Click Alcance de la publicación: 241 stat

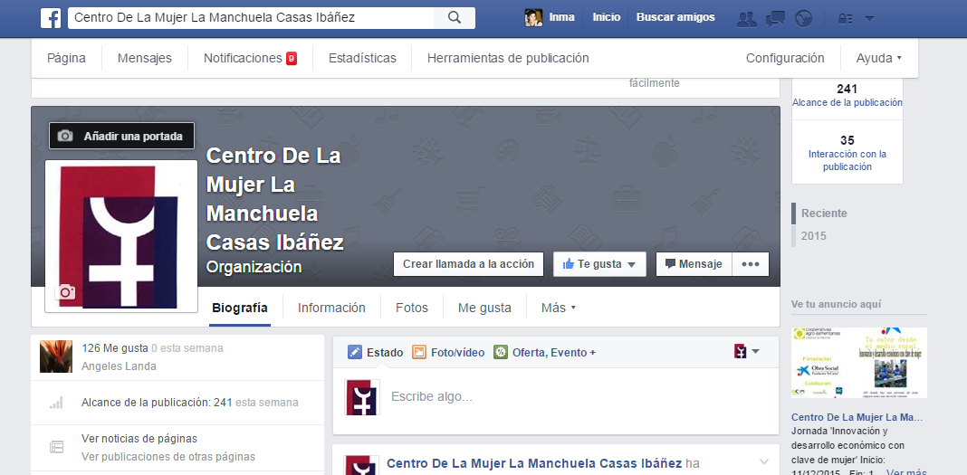tap(157, 403)
